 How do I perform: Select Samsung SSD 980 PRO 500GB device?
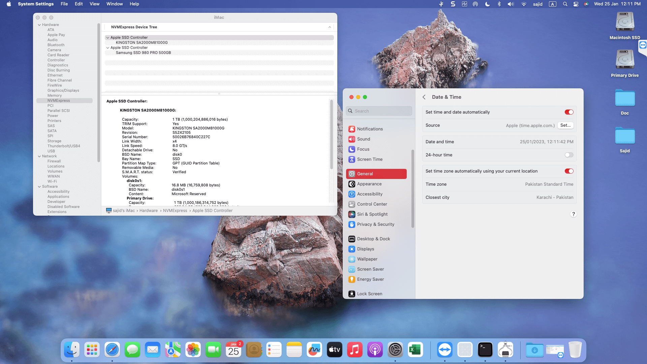tap(219, 53)
